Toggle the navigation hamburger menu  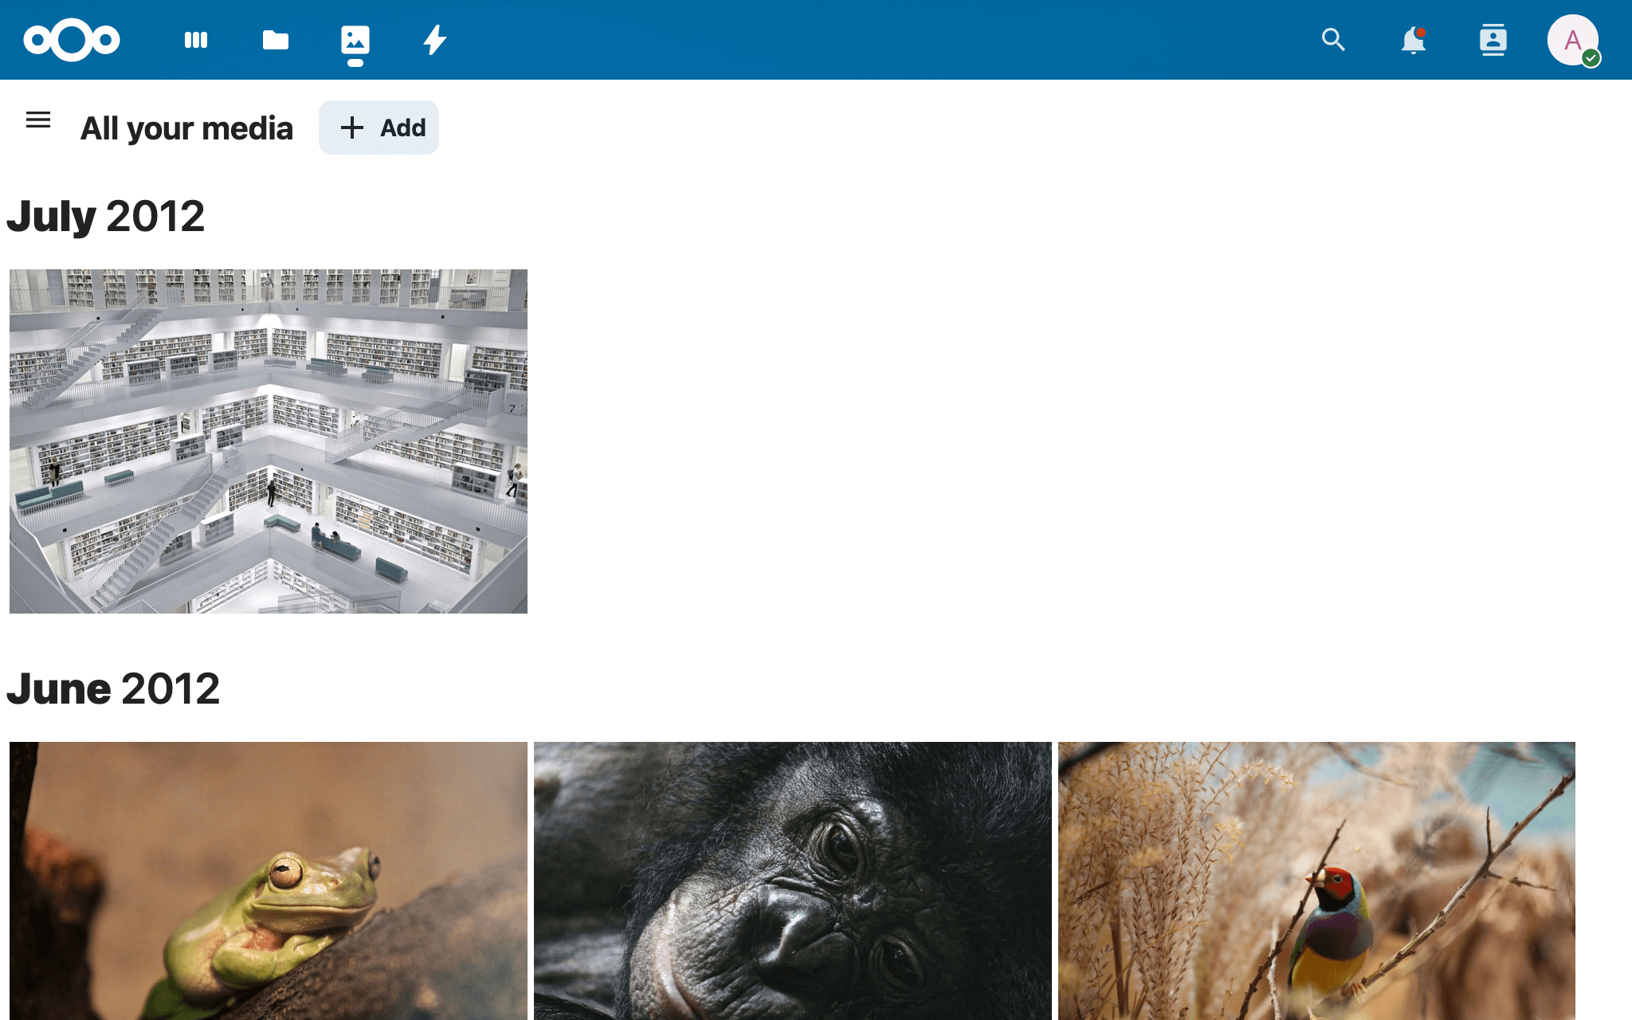(x=38, y=120)
